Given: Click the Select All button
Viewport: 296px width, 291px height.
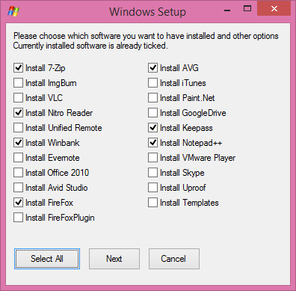Looking at the screenshot, I should [47, 259].
